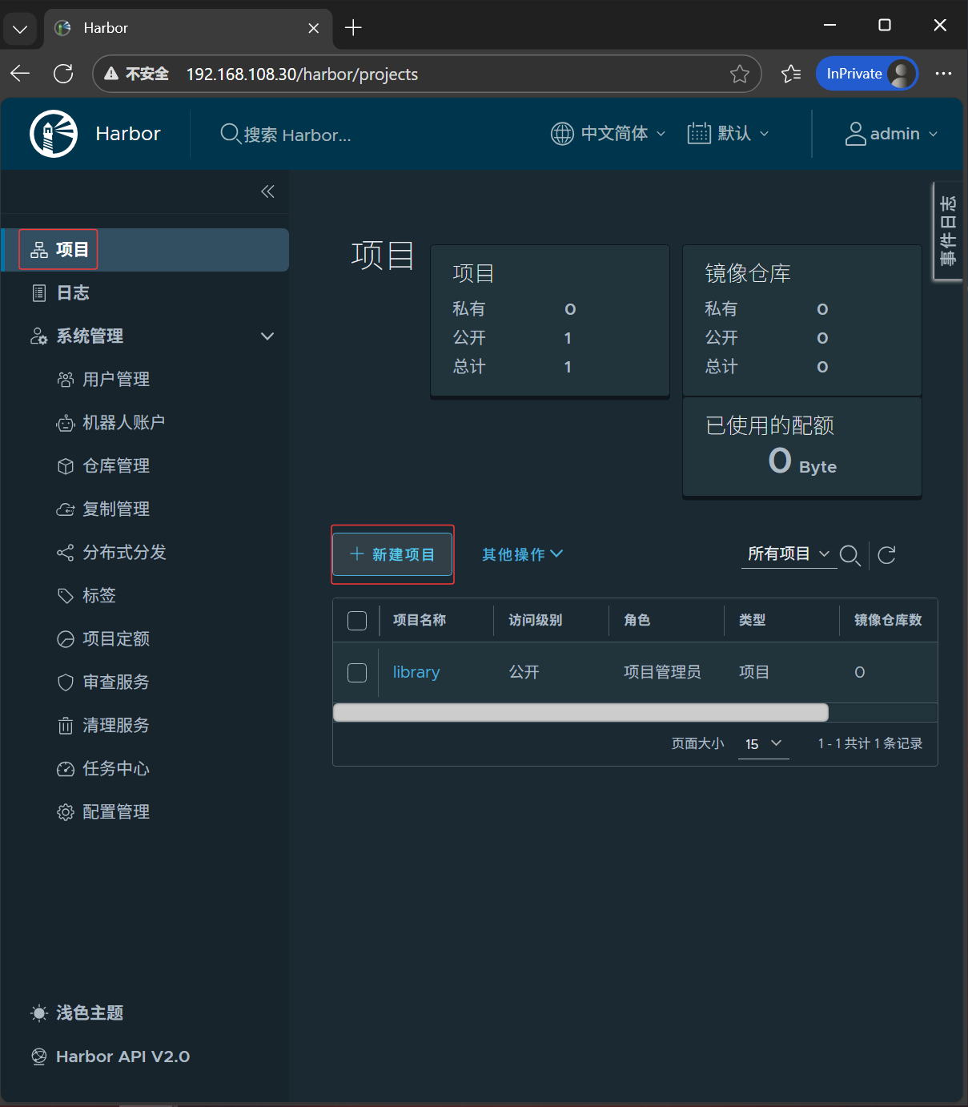Click the quota icon beside 项目定额

(x=66, y=639)
